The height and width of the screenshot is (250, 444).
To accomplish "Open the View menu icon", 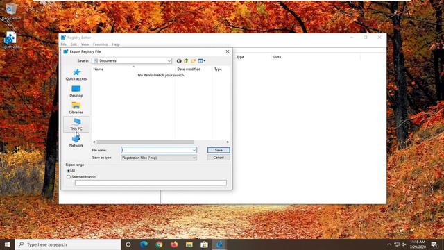I will pos(202,61).
